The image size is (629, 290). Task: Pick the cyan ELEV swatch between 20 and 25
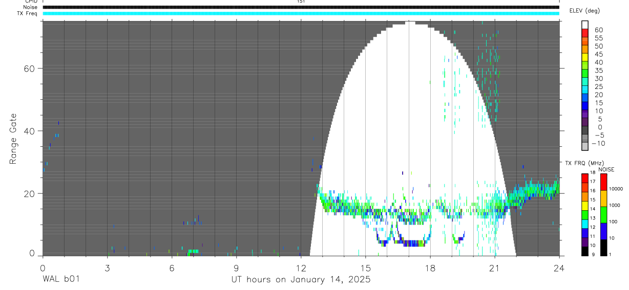(x=585, y=90)
